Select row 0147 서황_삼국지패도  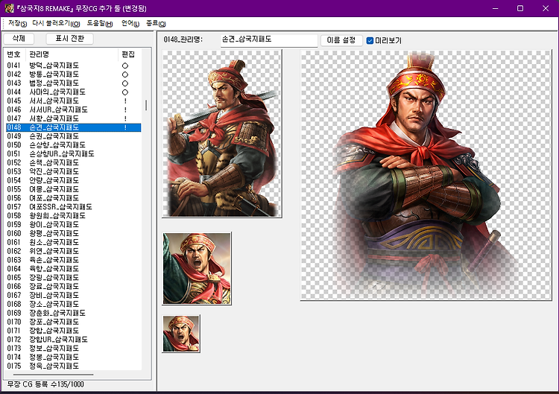pos(74,118)
